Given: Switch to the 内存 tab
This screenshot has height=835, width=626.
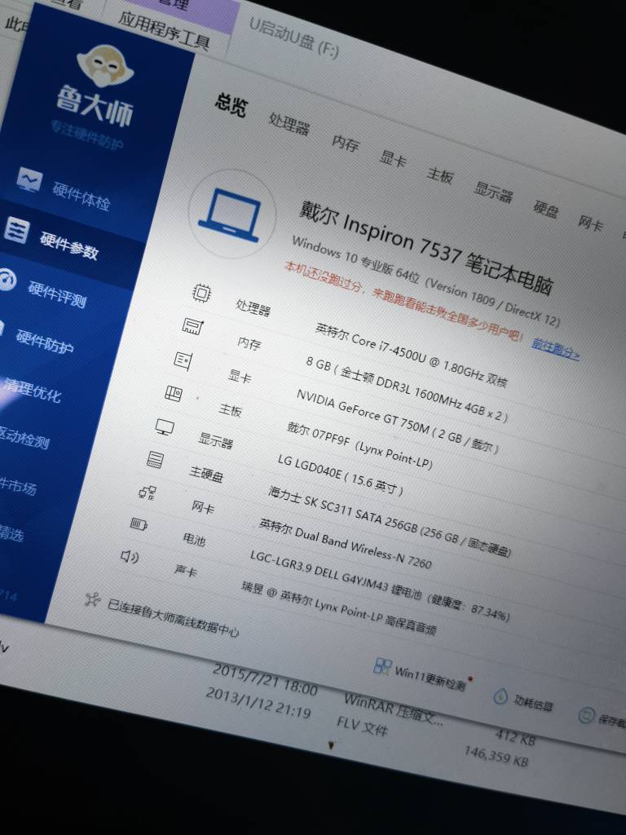Looking at the screenshot, I should click(x=346, y=143).
